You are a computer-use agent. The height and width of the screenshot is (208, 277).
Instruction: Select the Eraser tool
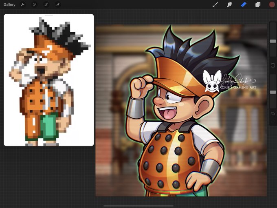point(244,4)
